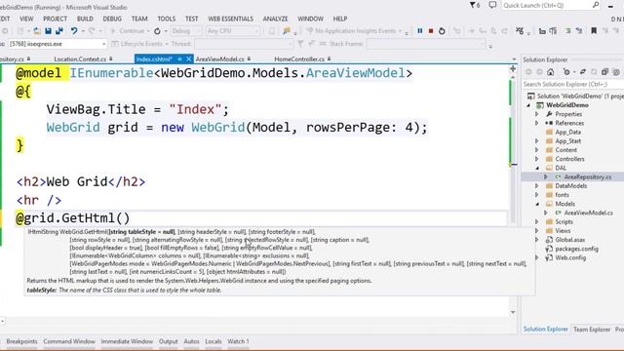Image resolution: width=624 pixels, height=351 pixels.
Task: Pin the AreaViewModel.cs tab
Action: pos(249,58)
